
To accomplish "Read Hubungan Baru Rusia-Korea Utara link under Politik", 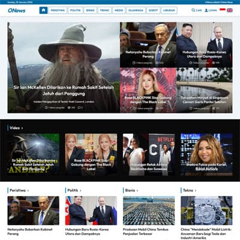I will (x=87, y=232).
